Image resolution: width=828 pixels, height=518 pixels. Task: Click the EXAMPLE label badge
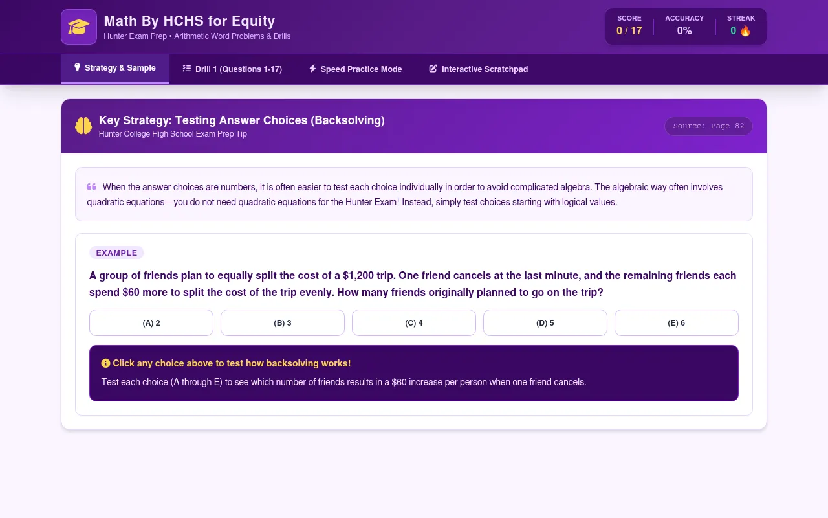point(116,253)
